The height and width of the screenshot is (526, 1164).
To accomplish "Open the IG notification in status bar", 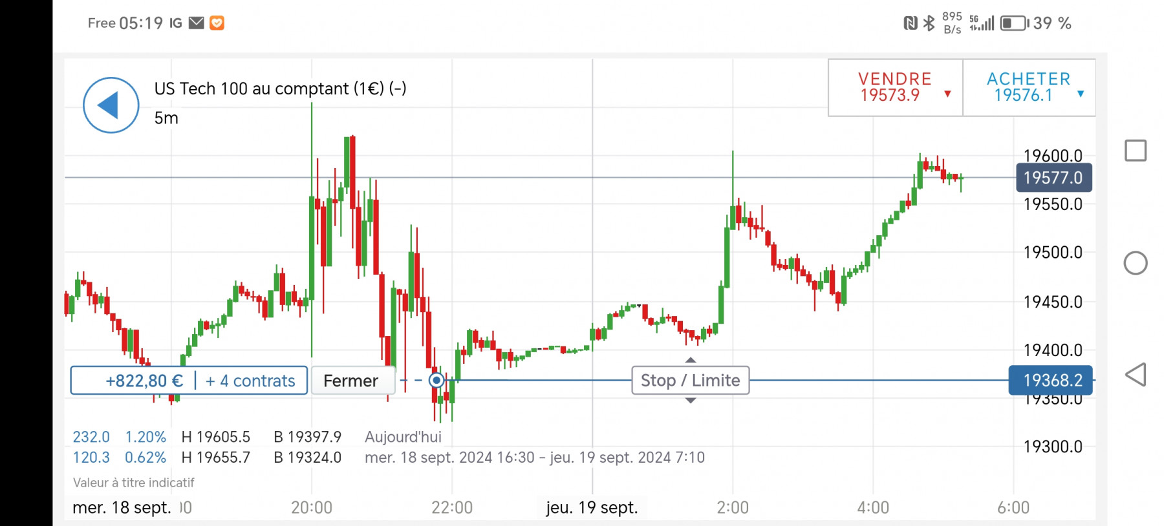I will click(x=176, y=23).
